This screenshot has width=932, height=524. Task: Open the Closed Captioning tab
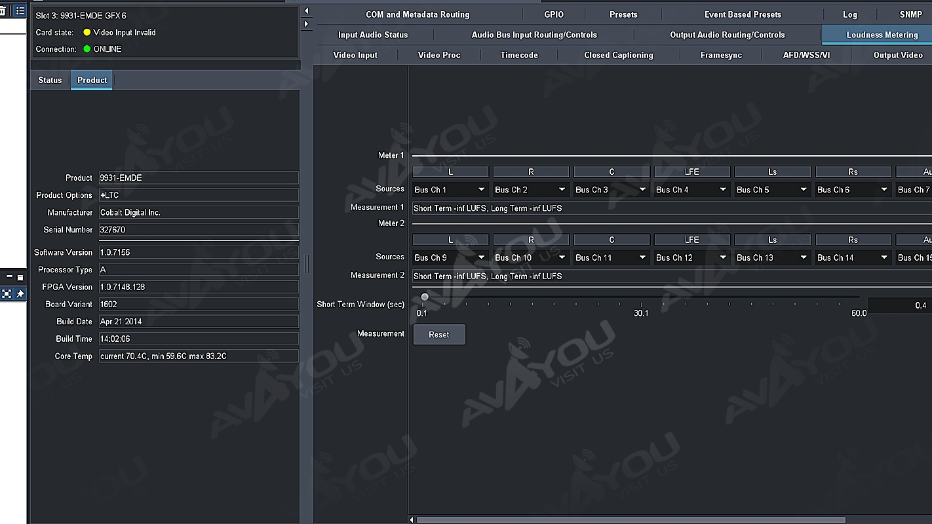click(619, 55)
